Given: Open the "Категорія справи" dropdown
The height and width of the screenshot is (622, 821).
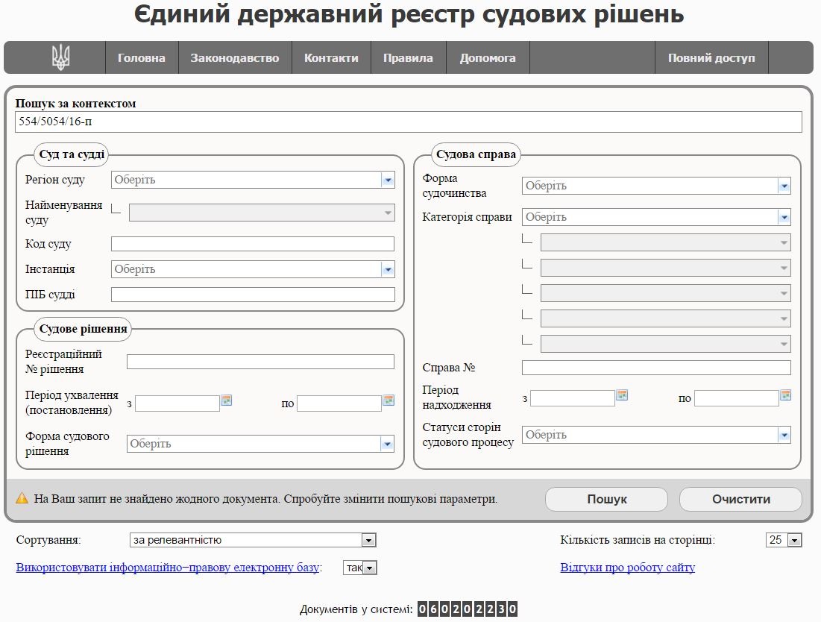Looking at the screenshot, I should tap(784, 217).
